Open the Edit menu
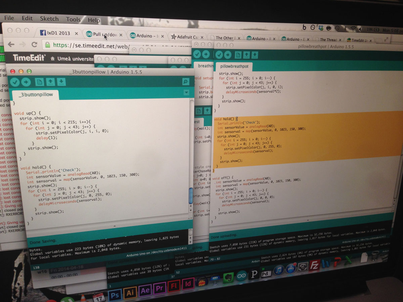403x302 pixels. click(x=27, y=18)
